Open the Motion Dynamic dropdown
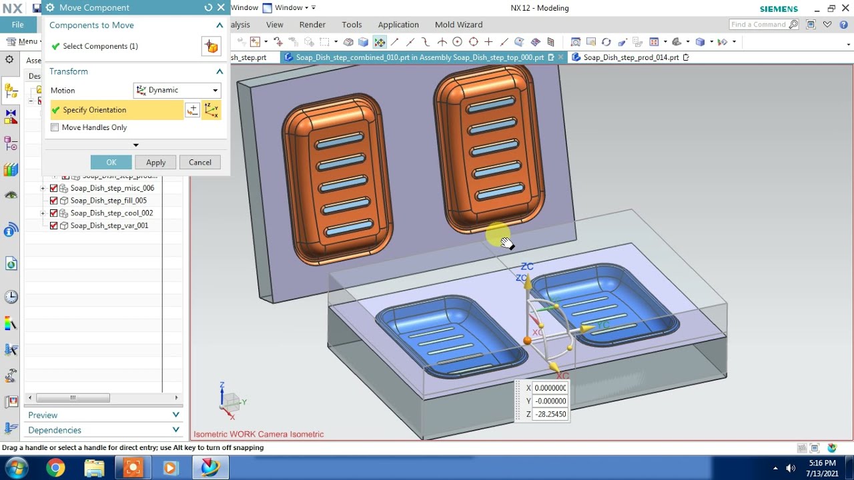This screenshot has width=854, height=480. [x=177, y=90]
